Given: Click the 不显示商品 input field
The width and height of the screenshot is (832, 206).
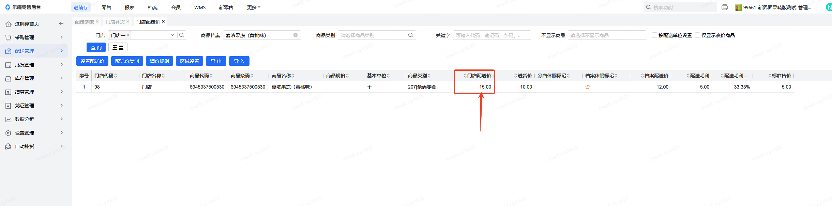Looking at the screenshot, I should 607,35.
